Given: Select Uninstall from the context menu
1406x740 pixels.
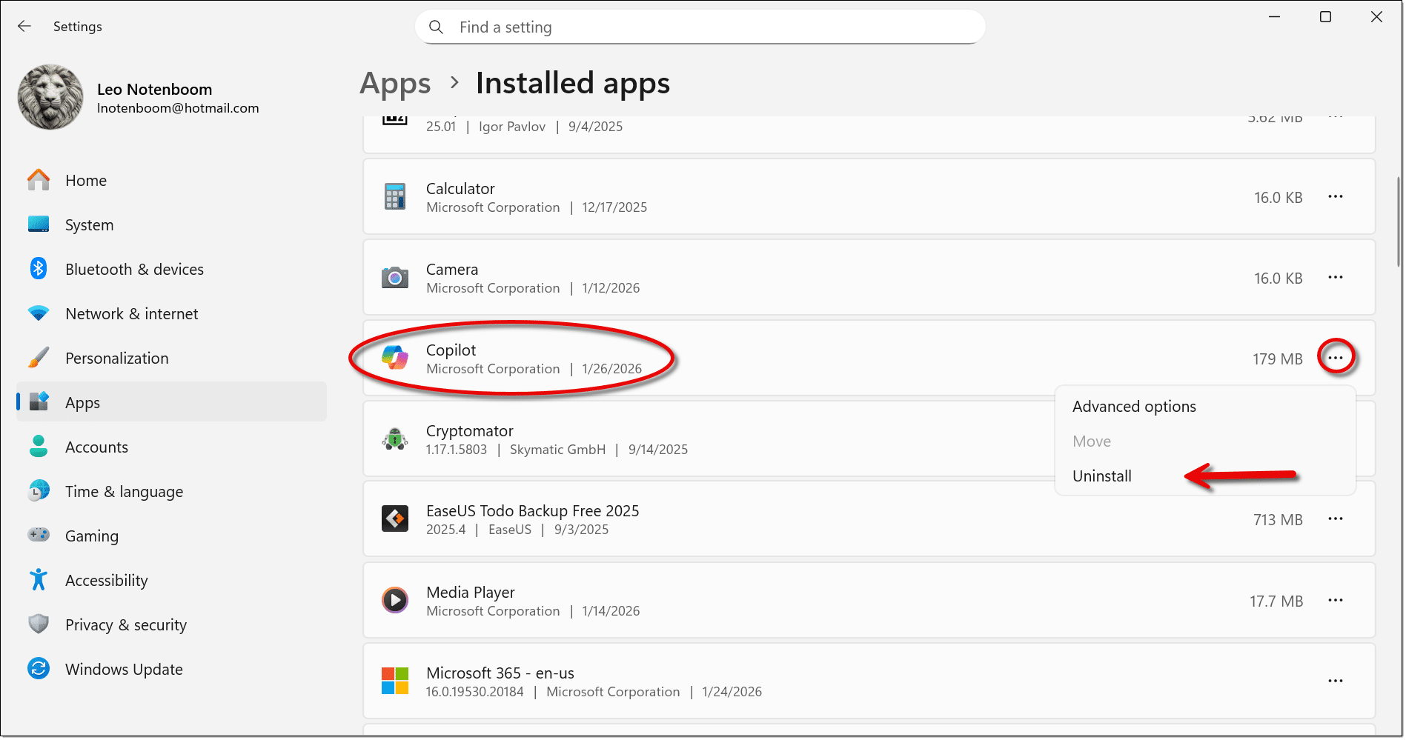Looking at the screenshot, I should coord(1101,476).
